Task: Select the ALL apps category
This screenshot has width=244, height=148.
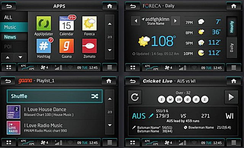Action: (x=14, y=17)
